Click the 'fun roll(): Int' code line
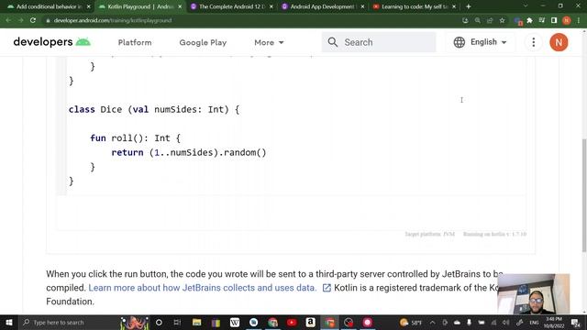 (x=135, y=138)
